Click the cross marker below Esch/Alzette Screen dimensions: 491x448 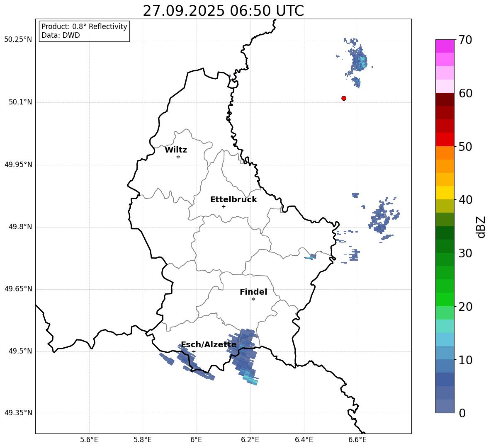point(194,351)
